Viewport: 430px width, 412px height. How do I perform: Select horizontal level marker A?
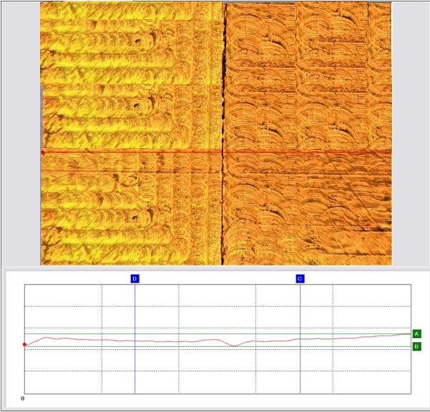point(416,334)
